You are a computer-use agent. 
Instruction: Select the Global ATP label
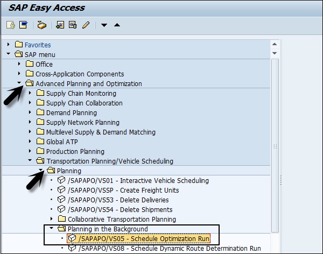tap(62, 142)
